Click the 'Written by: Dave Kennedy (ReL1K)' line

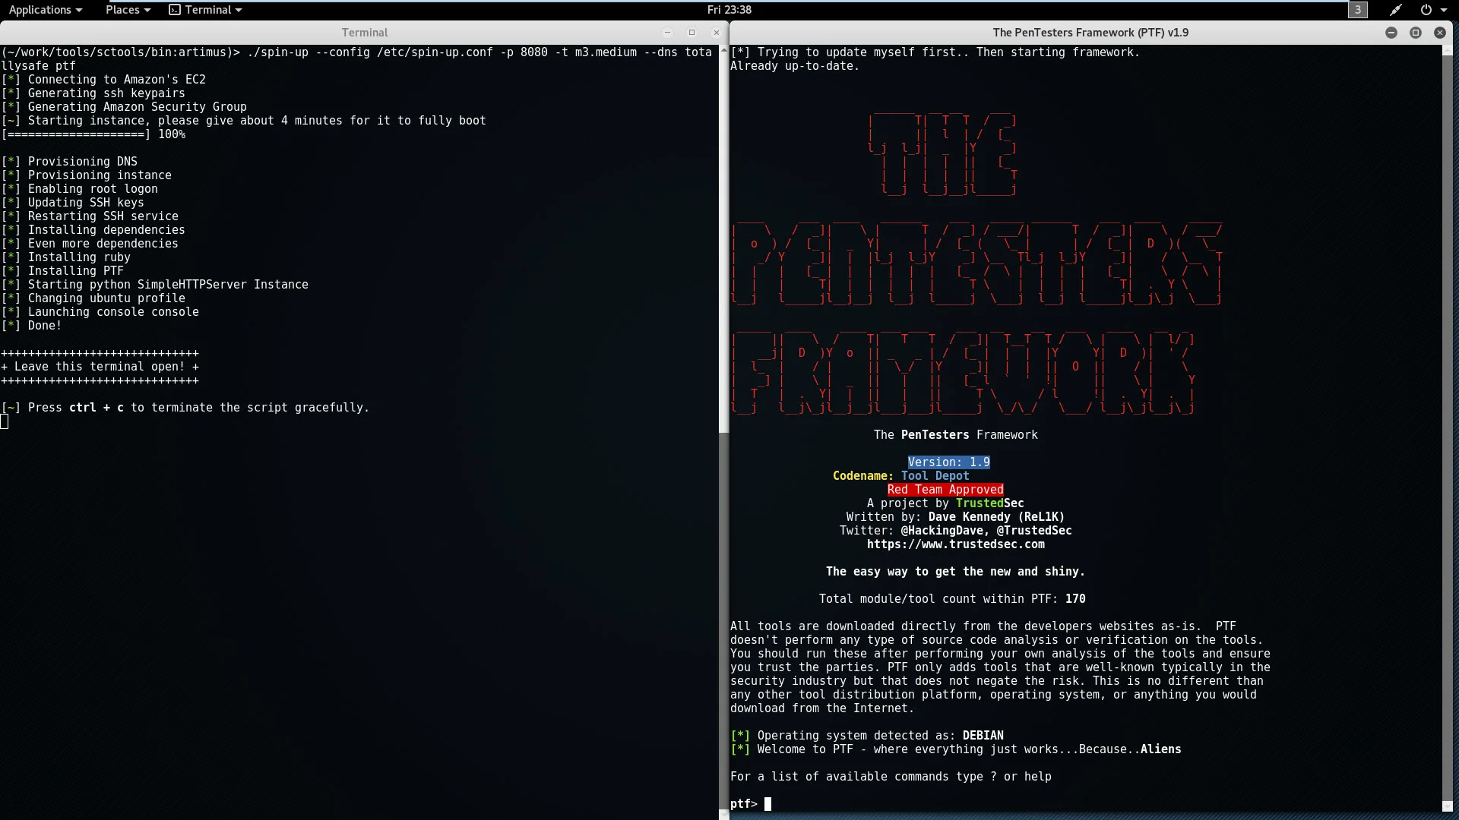point(955,517)
